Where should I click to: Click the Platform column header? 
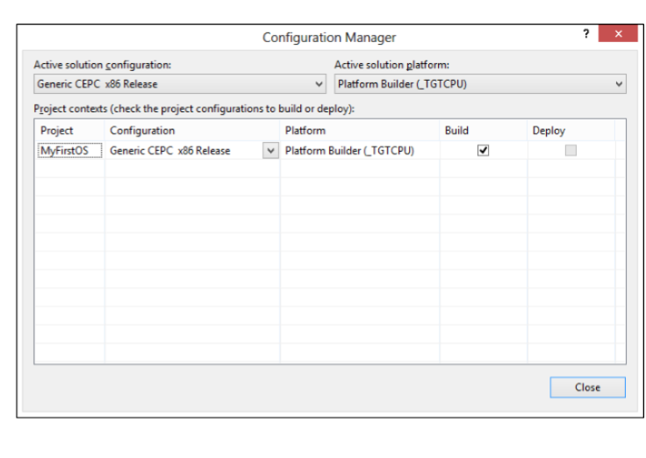(360, 131)
